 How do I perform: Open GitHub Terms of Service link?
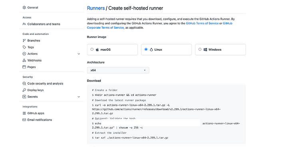[202, 24]
